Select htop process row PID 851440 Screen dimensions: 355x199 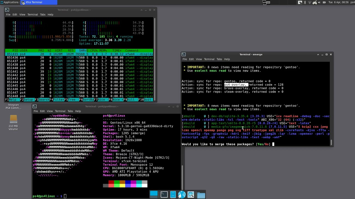point(79,68)
